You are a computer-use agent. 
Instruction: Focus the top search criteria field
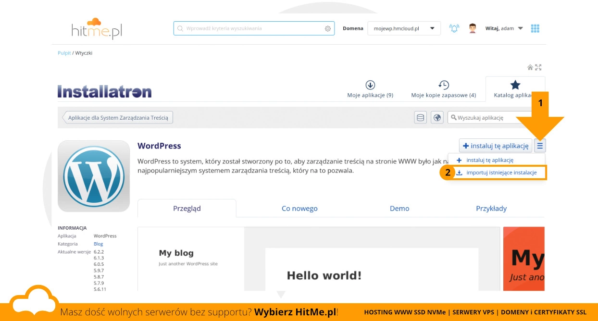[254, 28]
